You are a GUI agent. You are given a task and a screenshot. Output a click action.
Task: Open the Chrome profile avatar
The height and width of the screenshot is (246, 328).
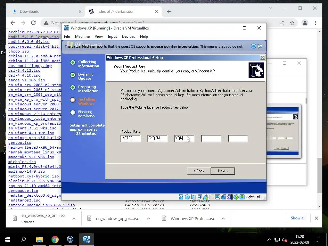(x=305, y=23)
